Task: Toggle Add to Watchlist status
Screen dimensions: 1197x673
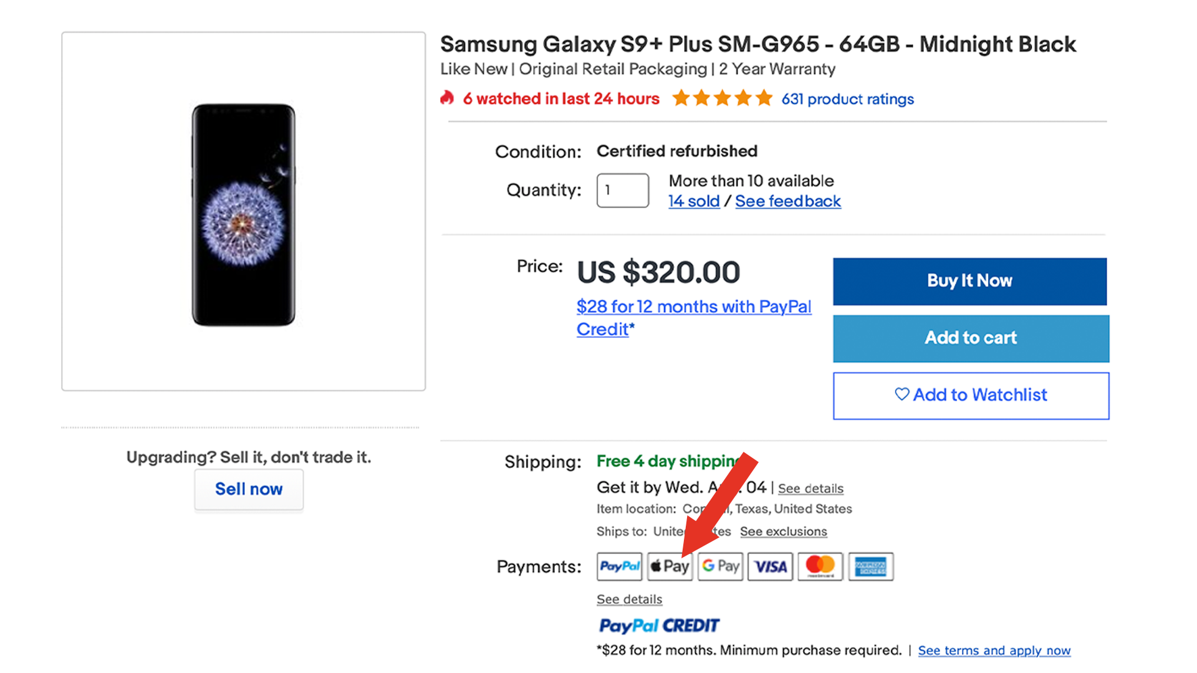Action: click(x=970, y=393)
